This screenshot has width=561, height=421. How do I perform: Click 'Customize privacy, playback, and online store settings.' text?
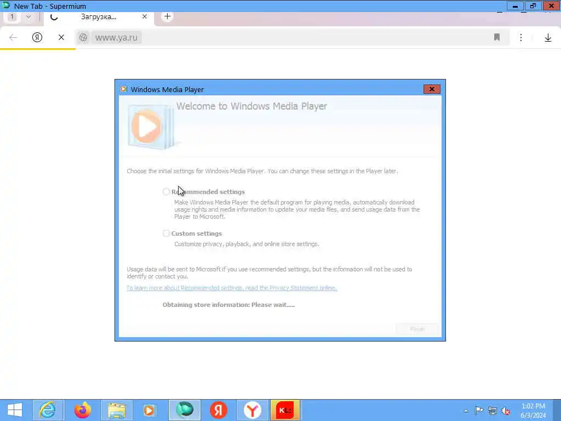[247, 244]
